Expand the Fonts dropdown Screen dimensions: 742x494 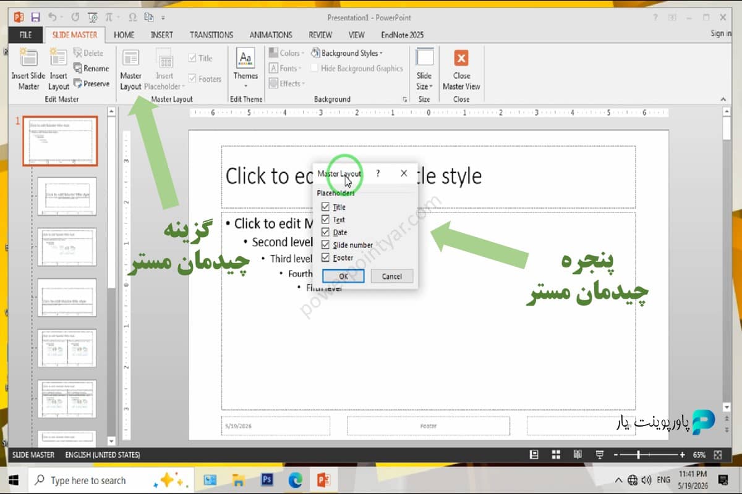(x=286, y=69)
